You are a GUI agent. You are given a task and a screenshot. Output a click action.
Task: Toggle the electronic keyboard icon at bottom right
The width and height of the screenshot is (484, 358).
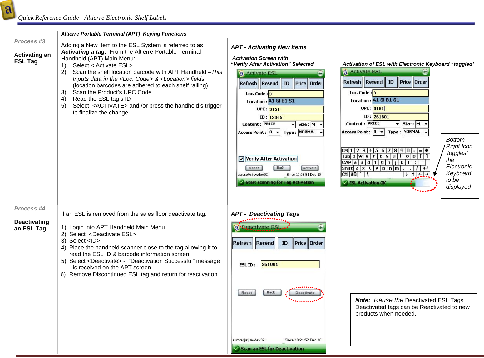click(x=423, y=183)
